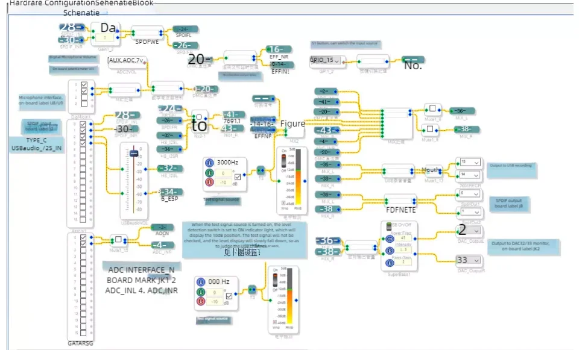This screenshot has width=585, height=350.
Task: Select the SPDIF output board label J8 note
Action: coord(509,203)
